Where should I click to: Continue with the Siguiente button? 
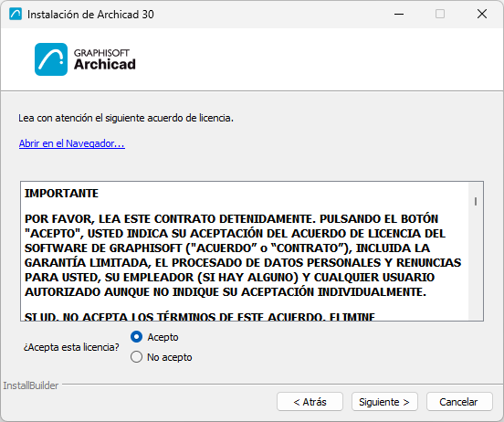[x=384, y=402]
